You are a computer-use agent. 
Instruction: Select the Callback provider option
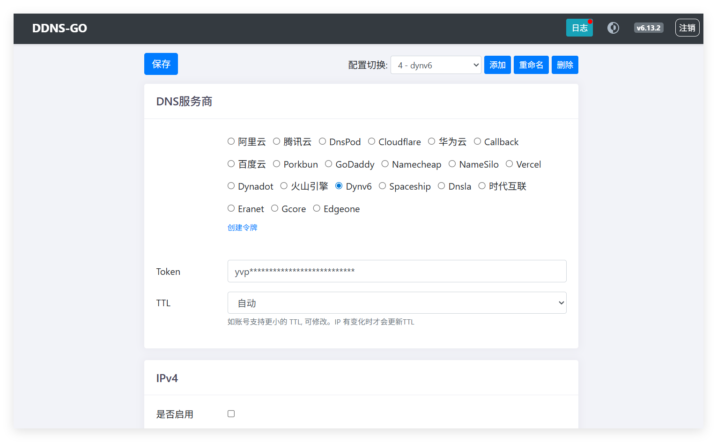pos(477,141)
